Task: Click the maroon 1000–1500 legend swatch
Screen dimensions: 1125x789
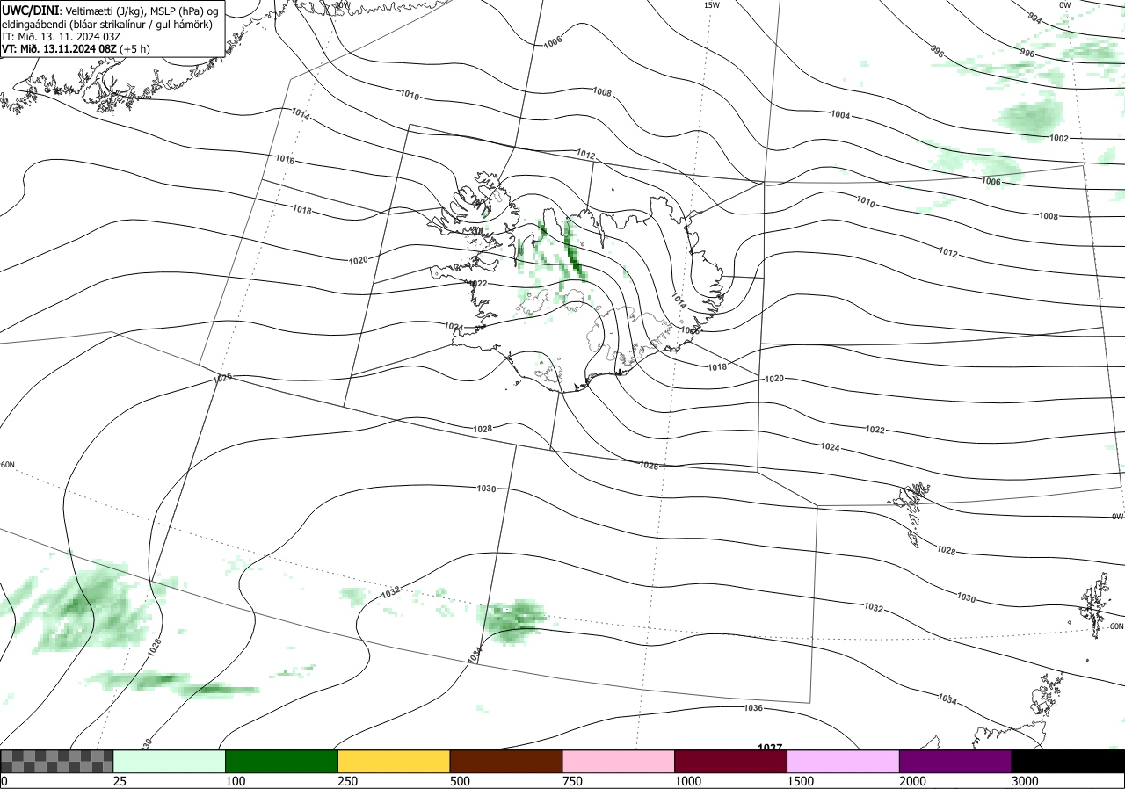Action: (x=731, y=761)
